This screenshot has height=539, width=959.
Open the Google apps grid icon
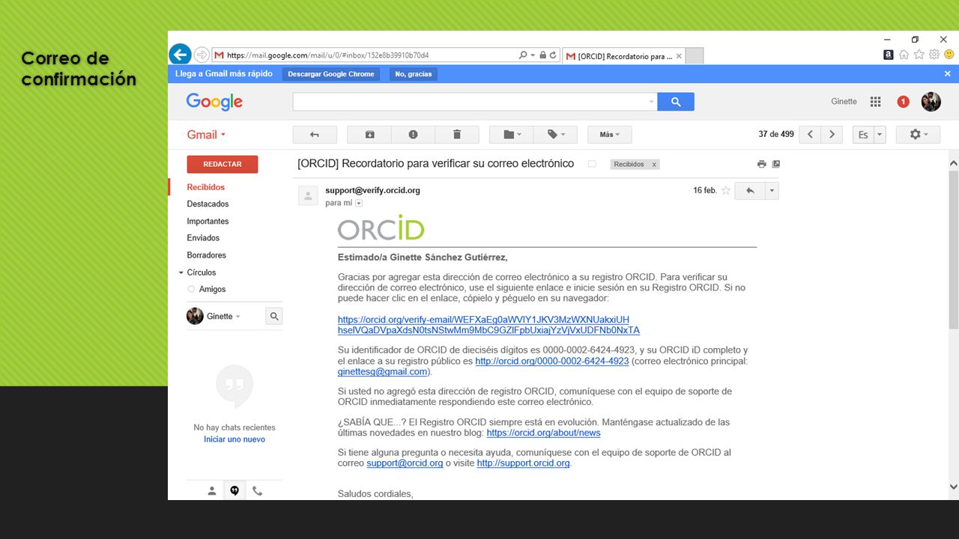pyautogui.click(x=875, y=102)
